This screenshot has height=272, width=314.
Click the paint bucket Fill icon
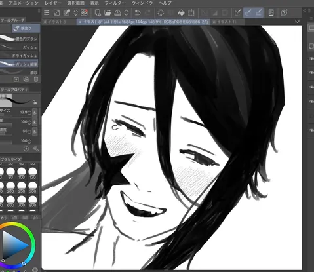[x=181, y=12]
